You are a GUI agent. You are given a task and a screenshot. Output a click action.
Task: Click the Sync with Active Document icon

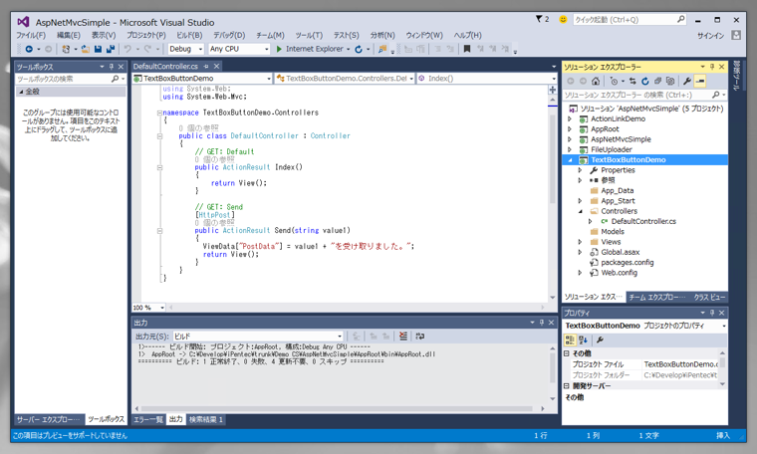pos(632,81)
